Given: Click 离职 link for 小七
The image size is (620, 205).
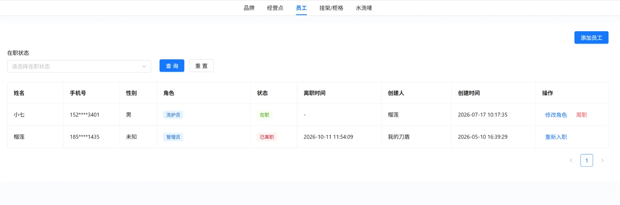Looking at the screenshot, I should 581,115.
